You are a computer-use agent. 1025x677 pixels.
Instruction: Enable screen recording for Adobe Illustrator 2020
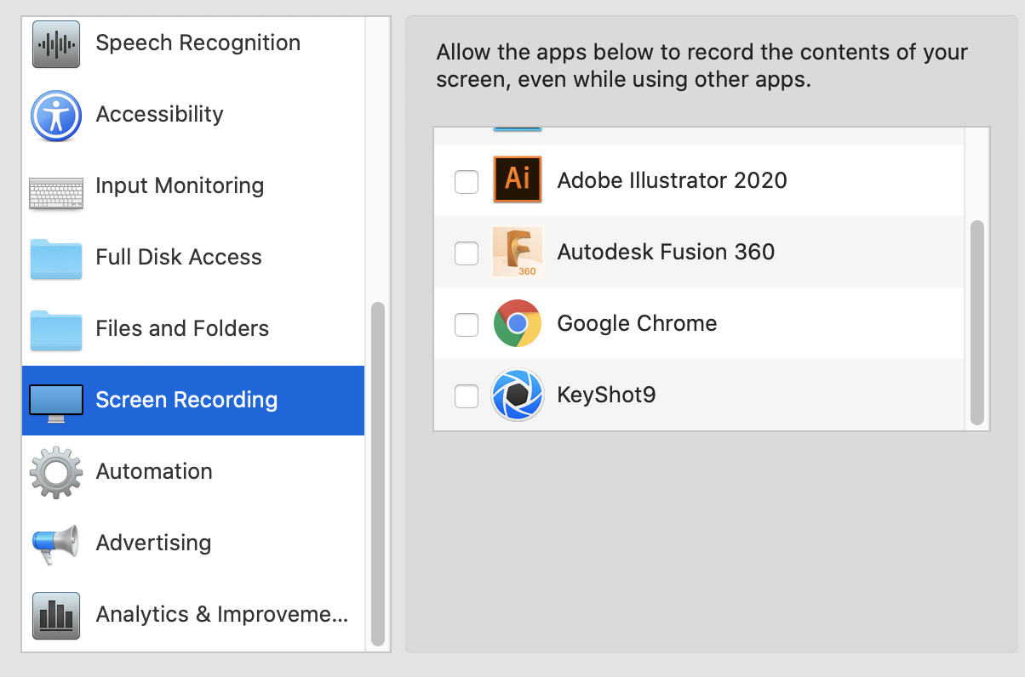[x=467, y=181]
